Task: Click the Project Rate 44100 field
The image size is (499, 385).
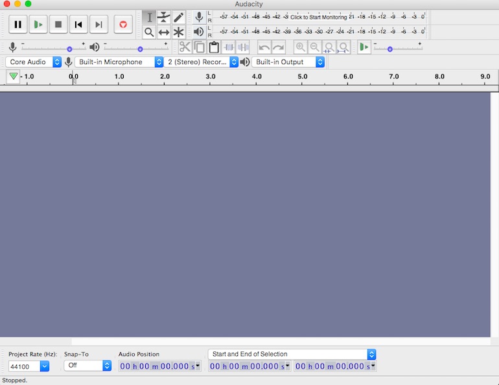Action: [24, 367]
